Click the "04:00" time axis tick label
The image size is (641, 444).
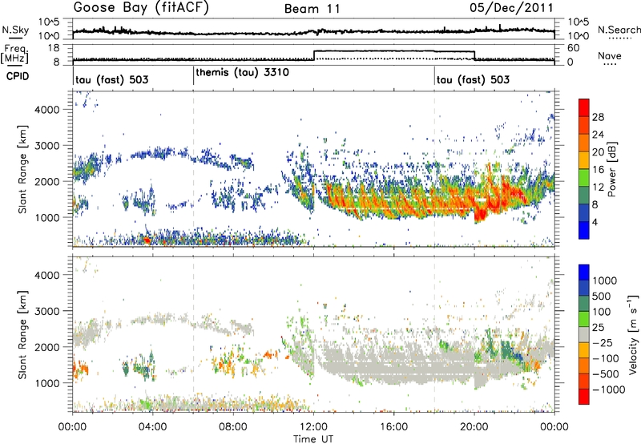[x=153, y=427]
